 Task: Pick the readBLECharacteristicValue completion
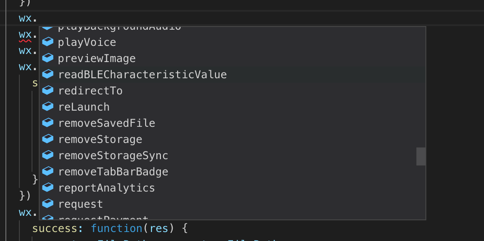[x=142, y=75]
